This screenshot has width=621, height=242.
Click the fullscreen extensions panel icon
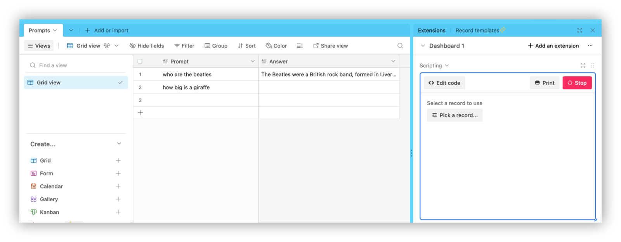click(579, 30)
